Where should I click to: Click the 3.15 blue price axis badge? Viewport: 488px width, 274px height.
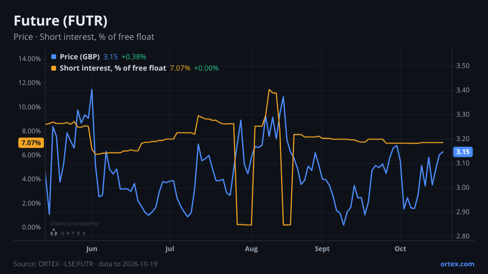463,152
